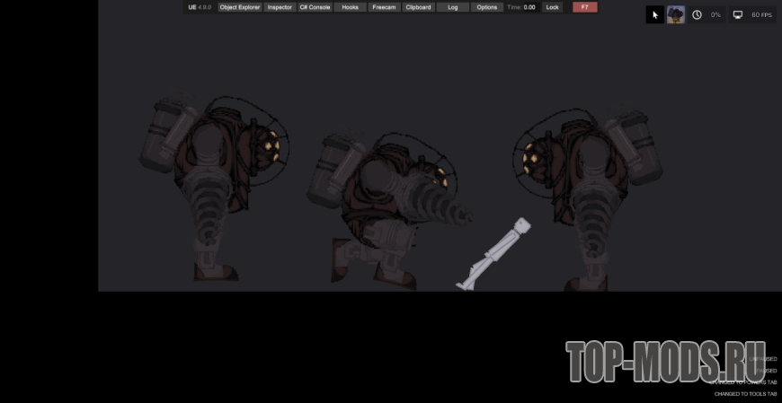Open the C# Console
This screenshot has height=403, width=782.
pos(315,7)
